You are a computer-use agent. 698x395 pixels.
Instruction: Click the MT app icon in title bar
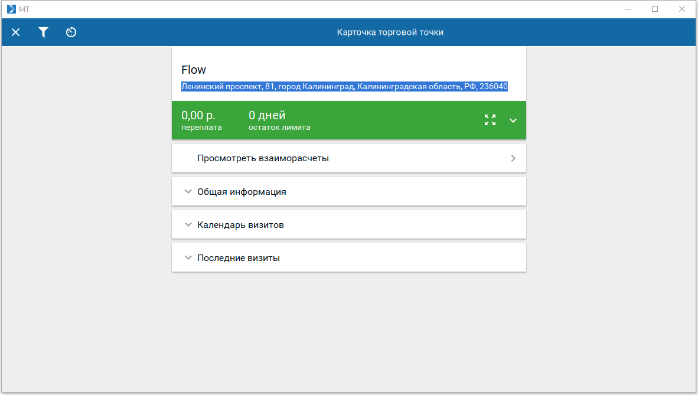[11, 9]
